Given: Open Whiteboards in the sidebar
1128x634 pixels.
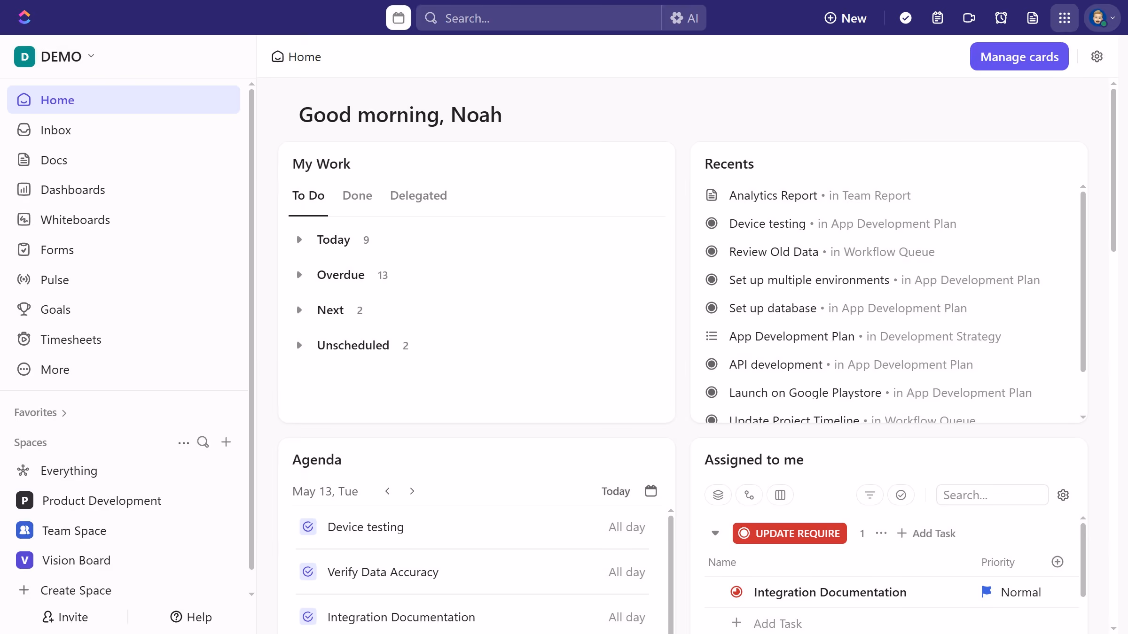Looking at the screenshot, I should (x=123, y=220).
